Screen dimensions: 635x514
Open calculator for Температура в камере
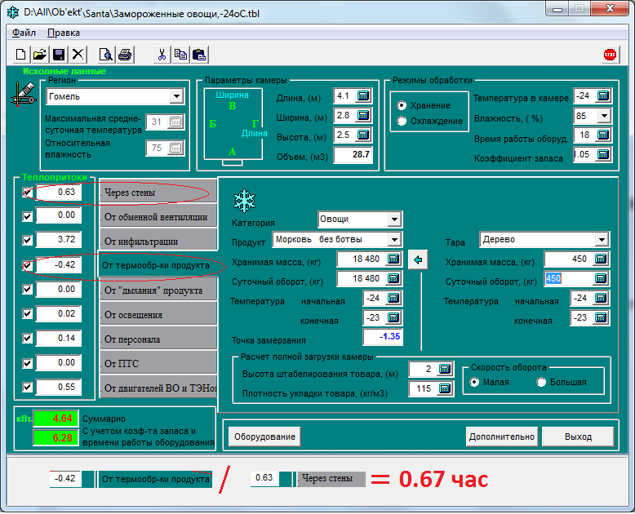point(603,96)
